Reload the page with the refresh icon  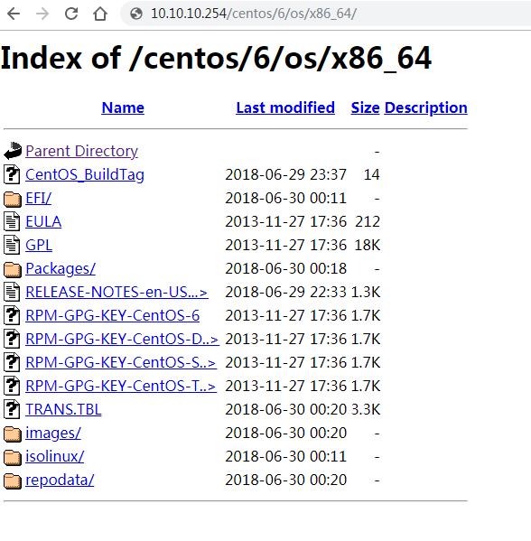(x=71, y=14)
